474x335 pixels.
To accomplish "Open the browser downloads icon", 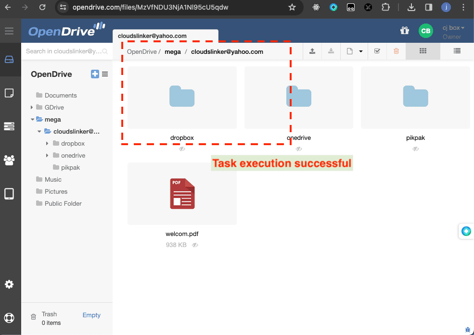I will tap(411, 7).
